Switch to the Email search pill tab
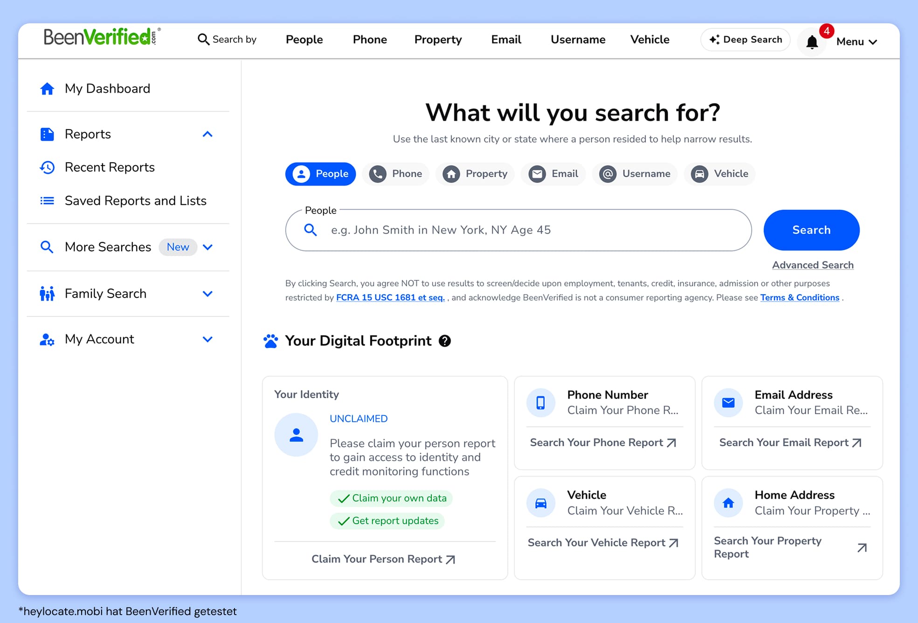 coord(553,174)
